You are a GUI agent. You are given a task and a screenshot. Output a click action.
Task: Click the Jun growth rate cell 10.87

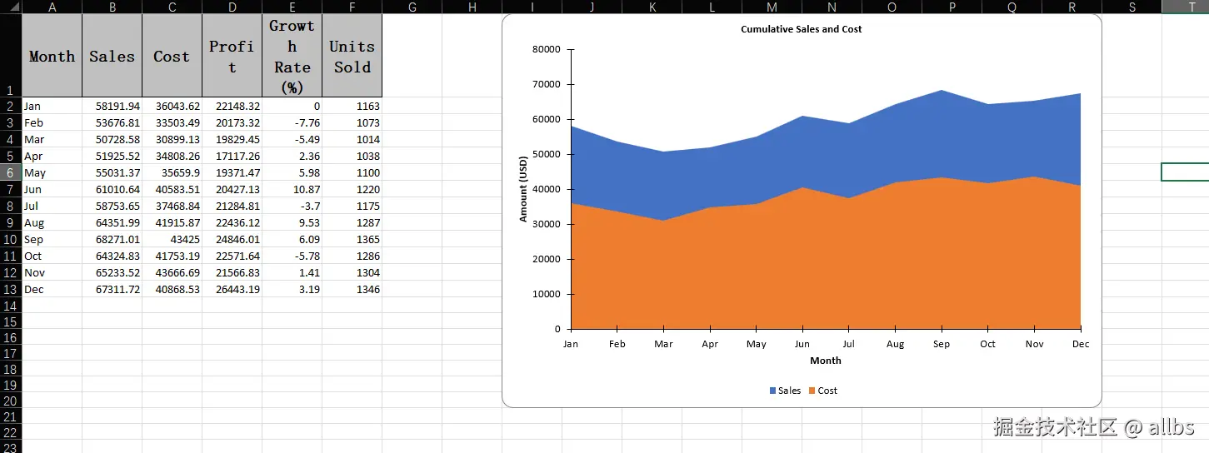pos(292,189)
